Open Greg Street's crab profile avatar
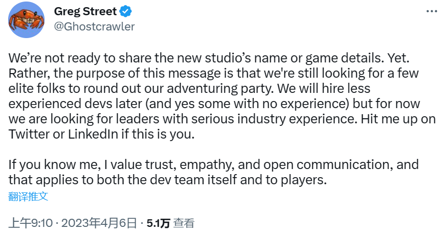443x234 pixels. point(25,19)
